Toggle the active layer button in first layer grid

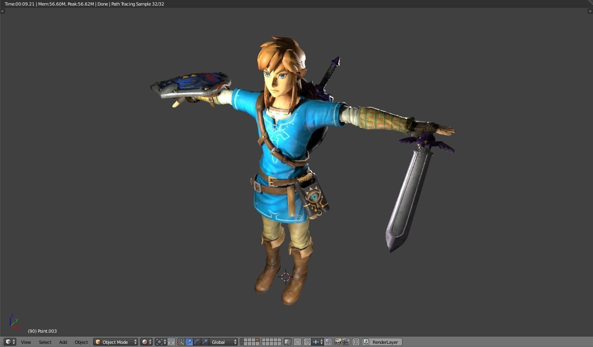click(x=257, y=340)
